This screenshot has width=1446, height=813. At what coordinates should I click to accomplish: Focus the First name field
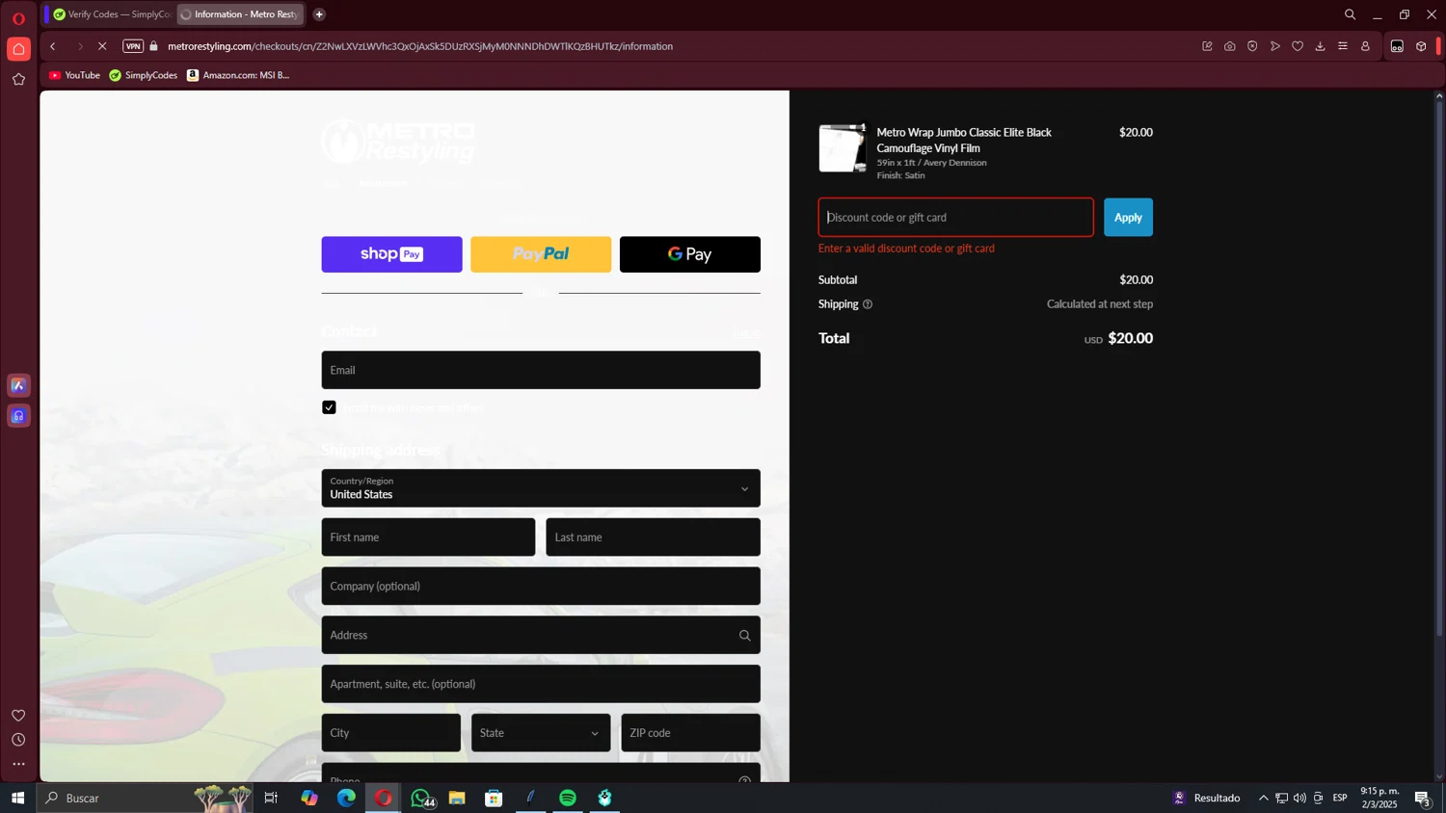tap(428, 538)
